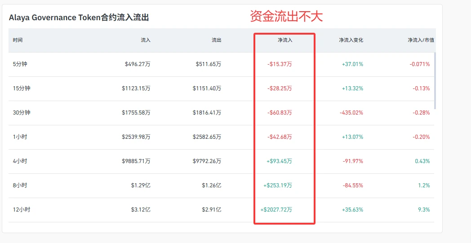Click market cap ratio -0.20%
The image size is (471, 243).
click(421, 137)
